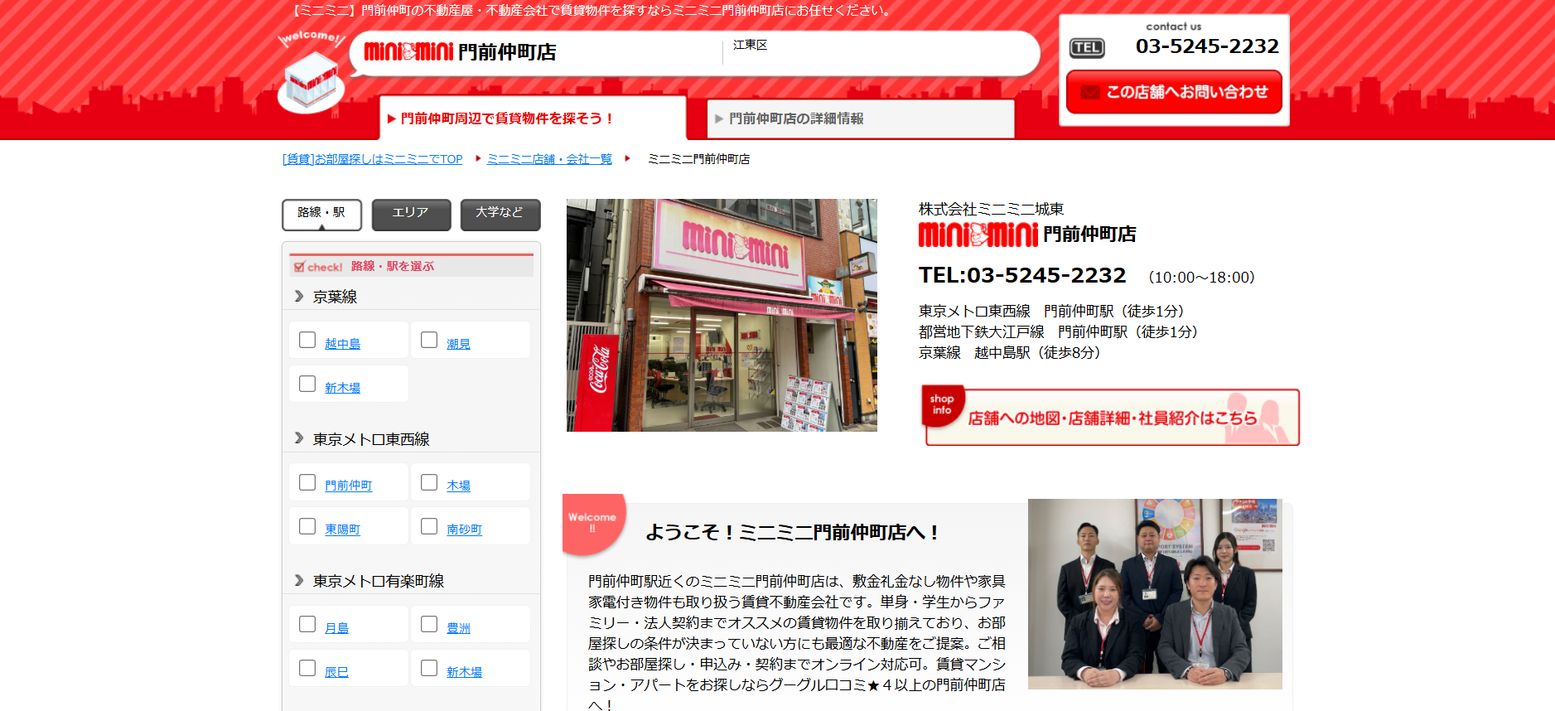1555x711 pixels.
Task: Open the 木場 station link
Action: (x=458, y=486)
